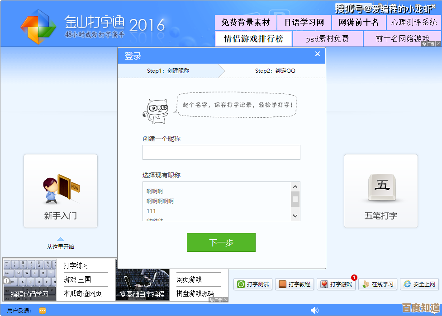Open the 心理测评系统 link

pyautogui.click(x=414, y=22)
